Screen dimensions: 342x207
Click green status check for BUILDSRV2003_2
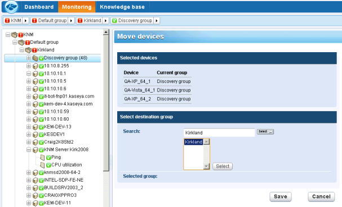(x=41, y=188)
